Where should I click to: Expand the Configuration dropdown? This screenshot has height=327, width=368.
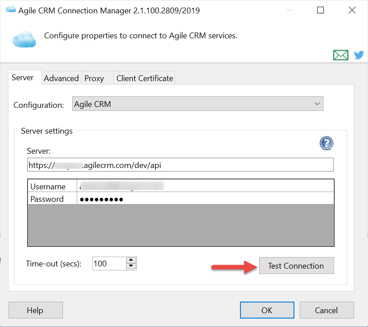198,104
